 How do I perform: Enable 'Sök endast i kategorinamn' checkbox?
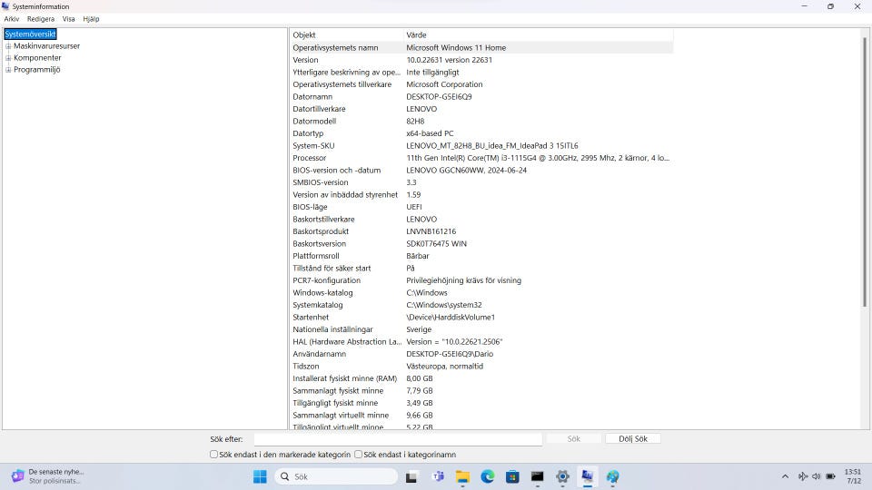(359, 455)
